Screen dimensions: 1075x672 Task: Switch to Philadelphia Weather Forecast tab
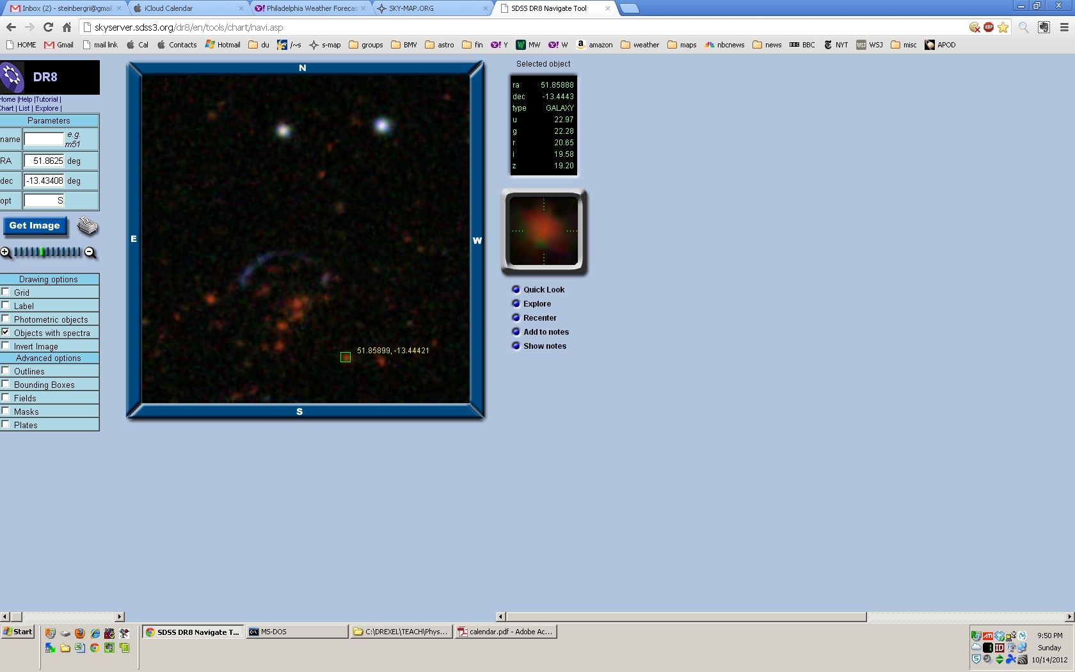pos(311,8)
